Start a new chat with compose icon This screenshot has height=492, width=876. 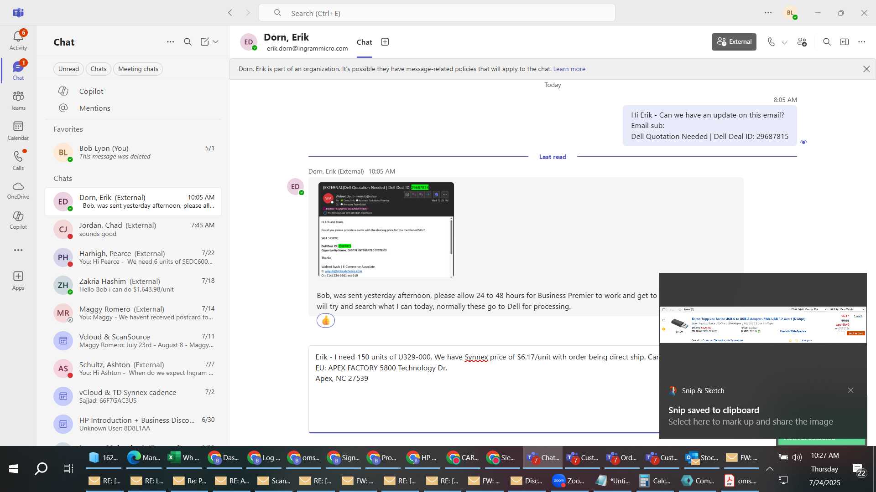205,42
